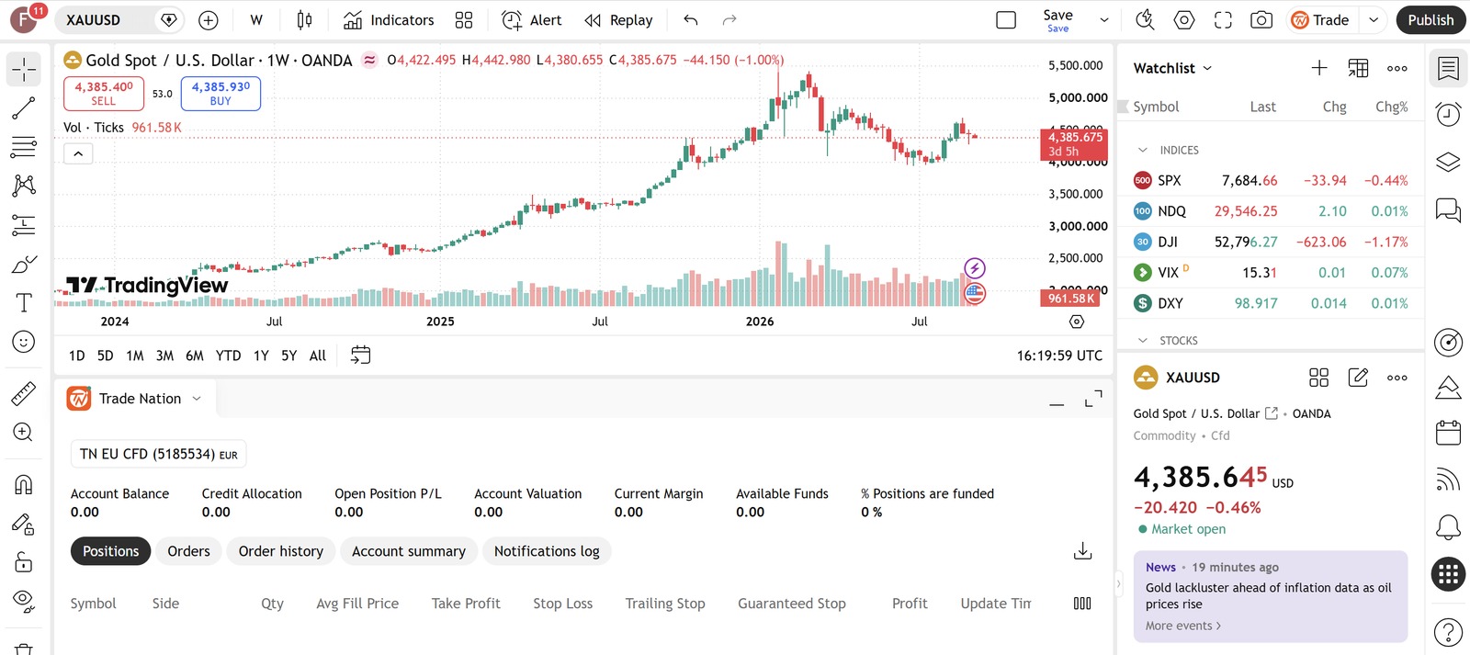Create an Alert
Screen dimensions: 1470x655
pyautogui.click(x=531, y=20)
